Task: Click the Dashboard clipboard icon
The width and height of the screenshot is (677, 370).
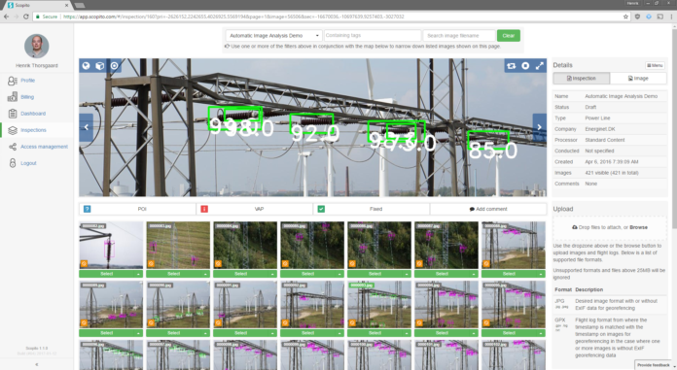Action: pos(12,114)
